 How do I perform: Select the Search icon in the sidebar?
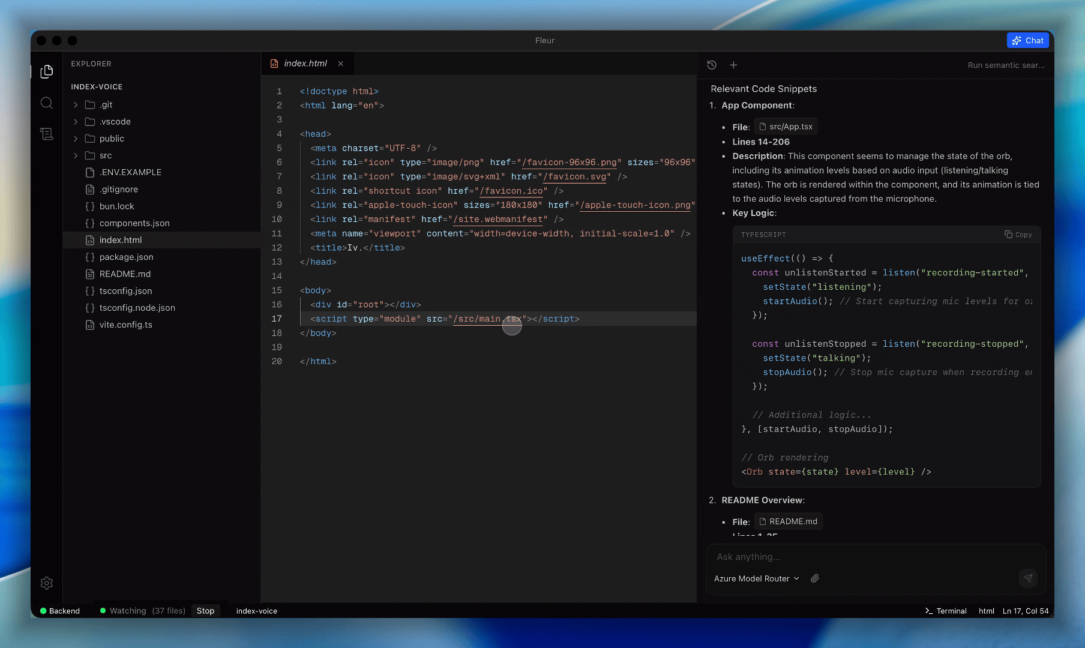click(x=47, y=103)
